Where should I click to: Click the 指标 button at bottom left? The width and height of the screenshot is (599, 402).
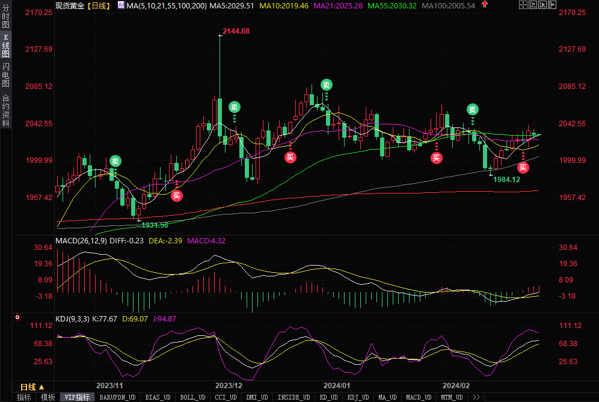[24, 397]
